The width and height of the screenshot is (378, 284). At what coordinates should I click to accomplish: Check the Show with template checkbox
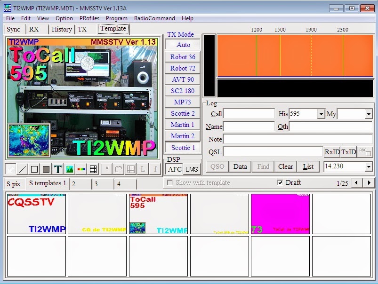169,183
